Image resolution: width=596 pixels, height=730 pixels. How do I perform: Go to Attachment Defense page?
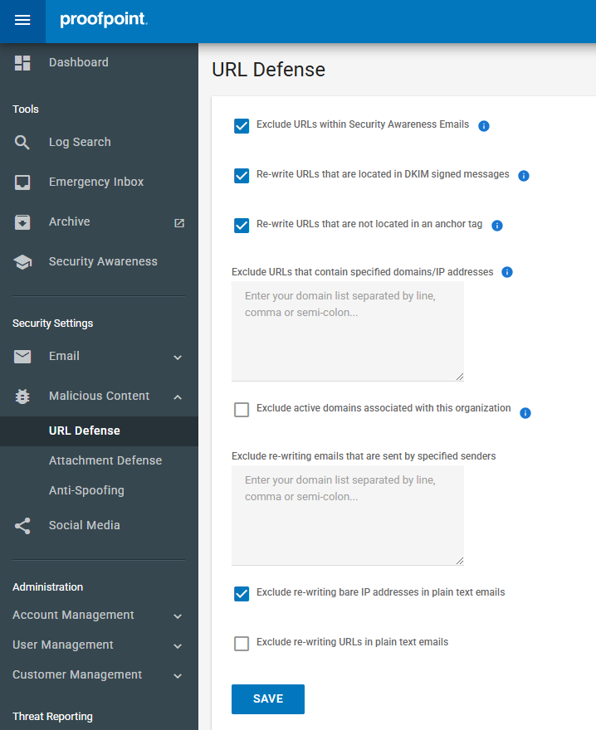pos(105,460)
